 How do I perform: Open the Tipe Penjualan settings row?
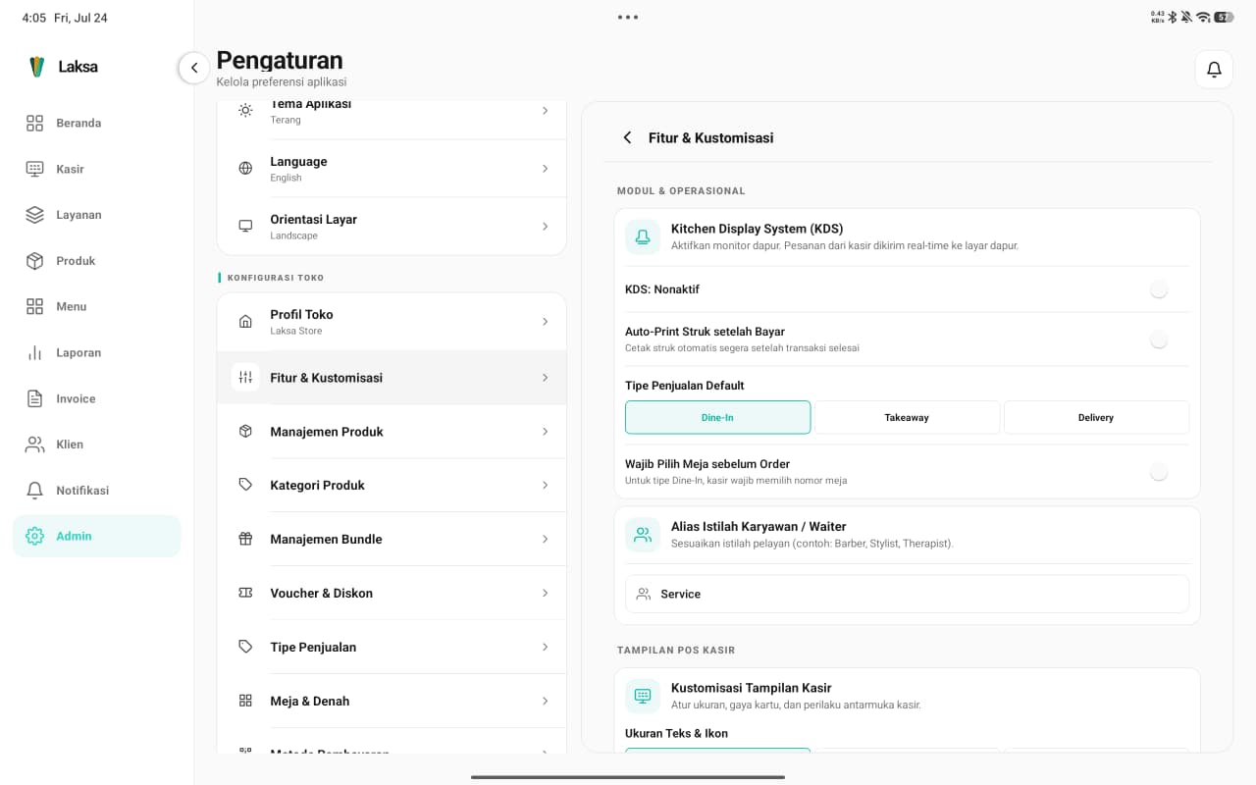click(392, 647)
